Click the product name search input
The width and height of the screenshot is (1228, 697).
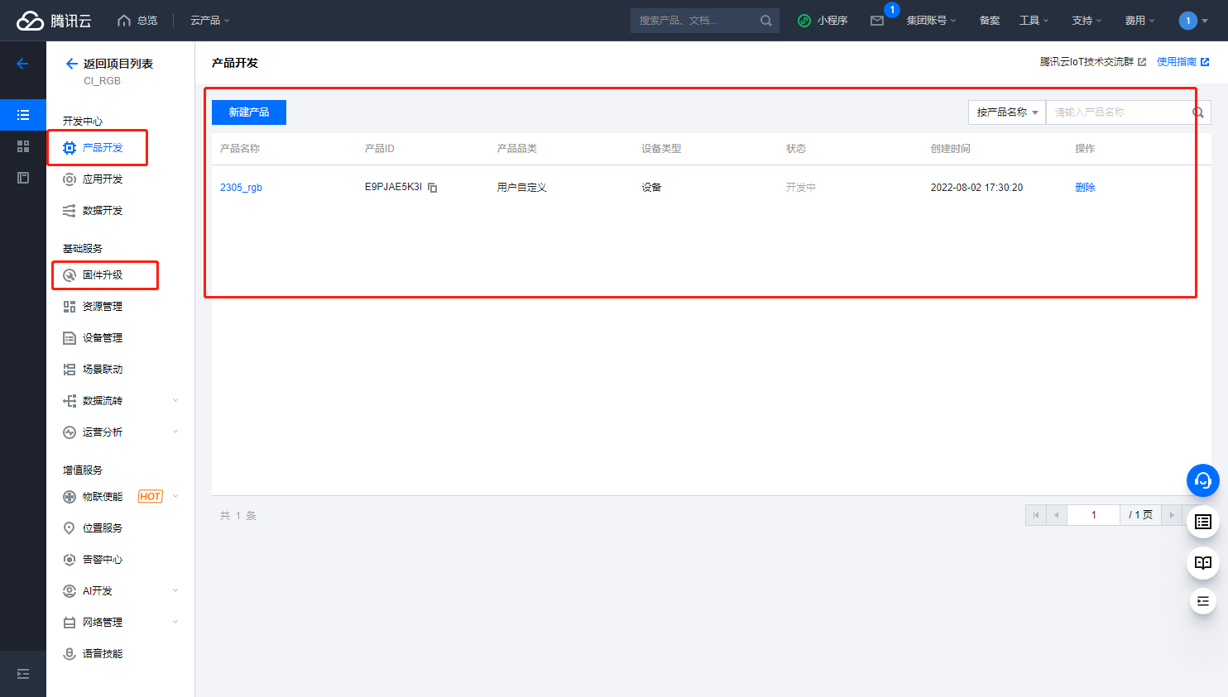tap(1117, 112)
